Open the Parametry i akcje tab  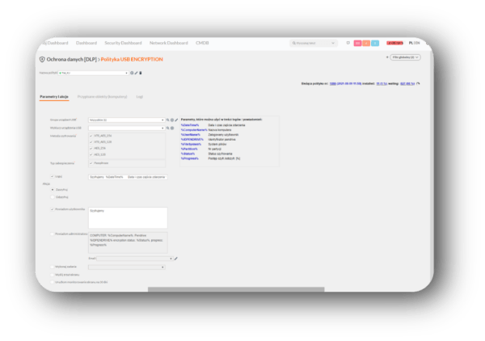[54, 97]
